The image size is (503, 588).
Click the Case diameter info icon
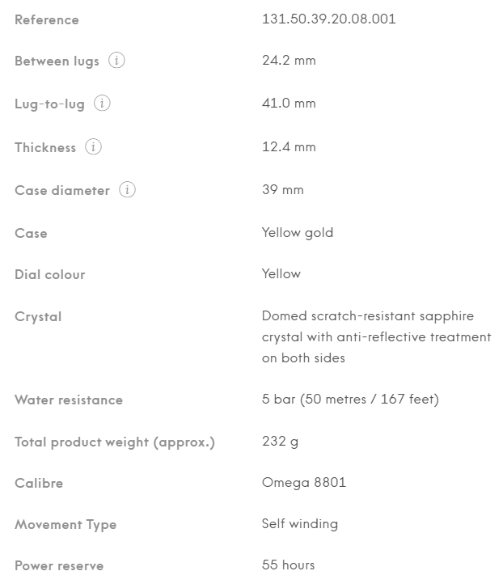click(128, 190)
